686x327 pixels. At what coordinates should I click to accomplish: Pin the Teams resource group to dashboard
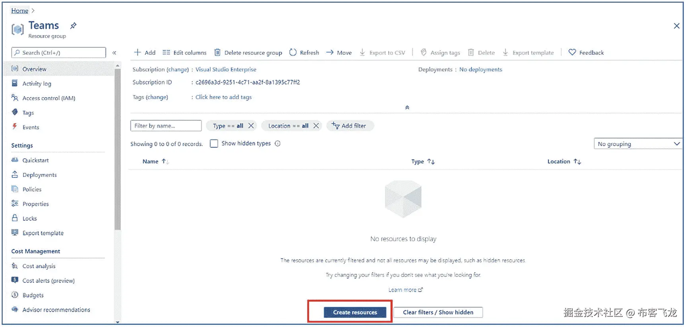(73, 26)
